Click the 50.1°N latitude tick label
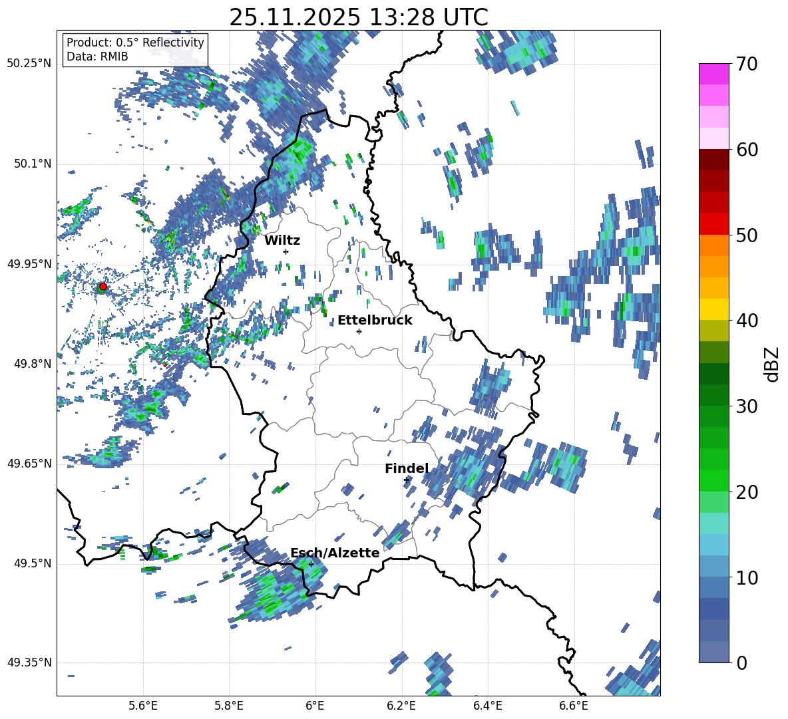 click(x=33, y=164)
